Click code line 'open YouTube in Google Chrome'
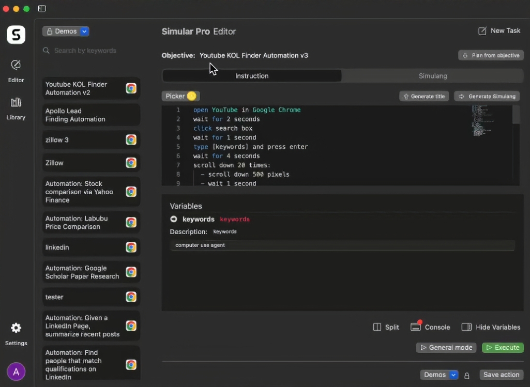The height and width of the screenshot is (387, 530). (247, 110)
